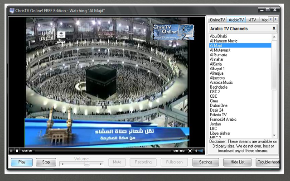The image size is (290, 181).
Task: Click the channel list scroll down arrow
Action: coord(274,135)
